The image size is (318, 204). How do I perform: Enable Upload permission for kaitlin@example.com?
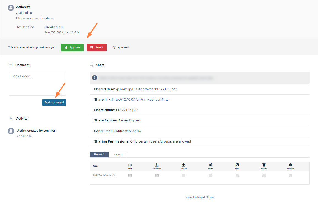(184, 175)
